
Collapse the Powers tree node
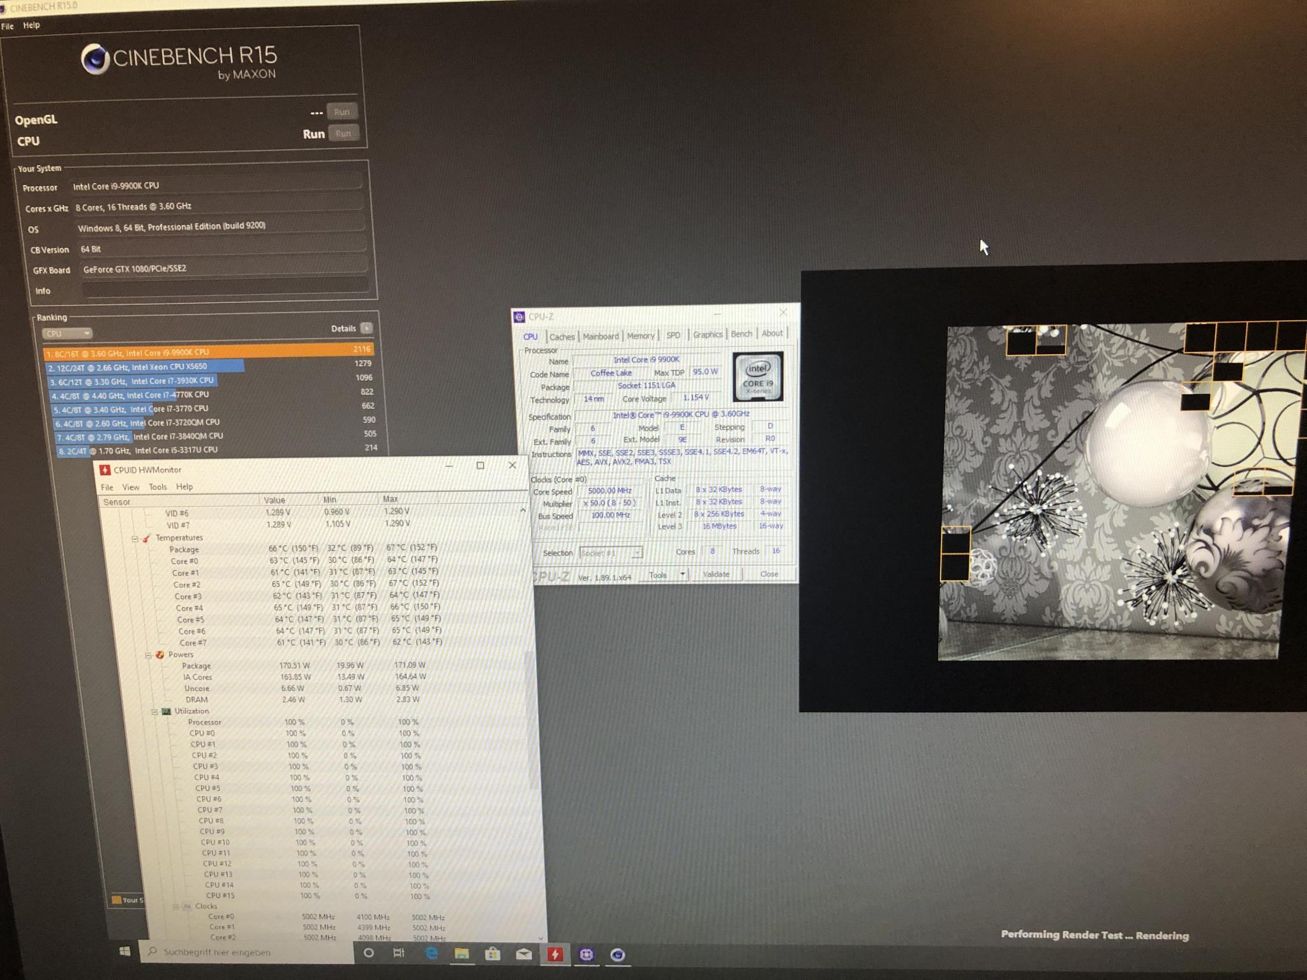pyautogui.click(x=148, y=655)
